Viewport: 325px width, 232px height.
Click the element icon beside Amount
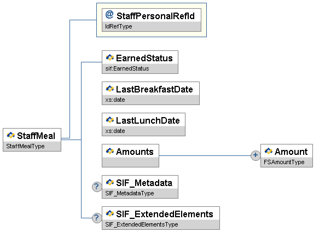pos(269,151)
